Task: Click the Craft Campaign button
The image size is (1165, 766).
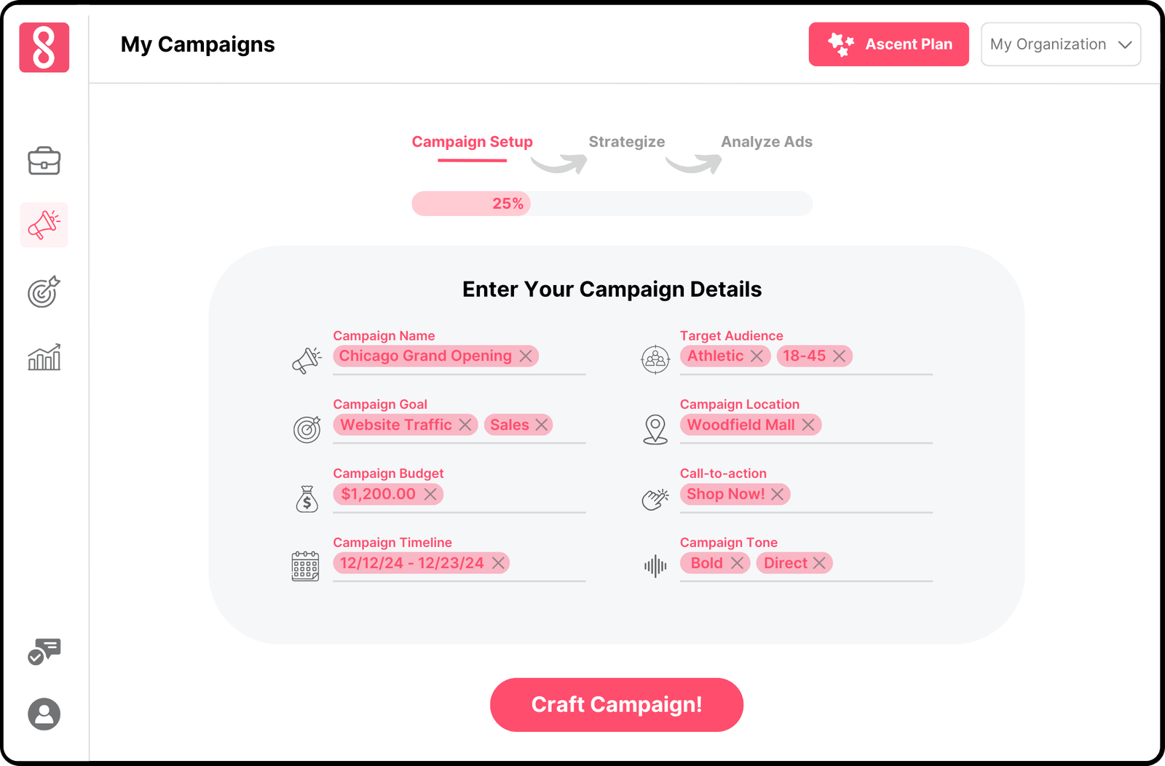Action: 616,703
